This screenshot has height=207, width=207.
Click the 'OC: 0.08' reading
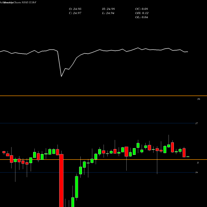[x=142, y=9]
